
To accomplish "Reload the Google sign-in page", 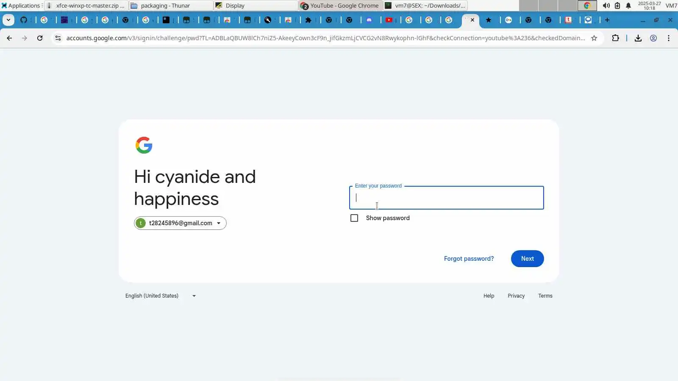I will (x=40, y=38).
